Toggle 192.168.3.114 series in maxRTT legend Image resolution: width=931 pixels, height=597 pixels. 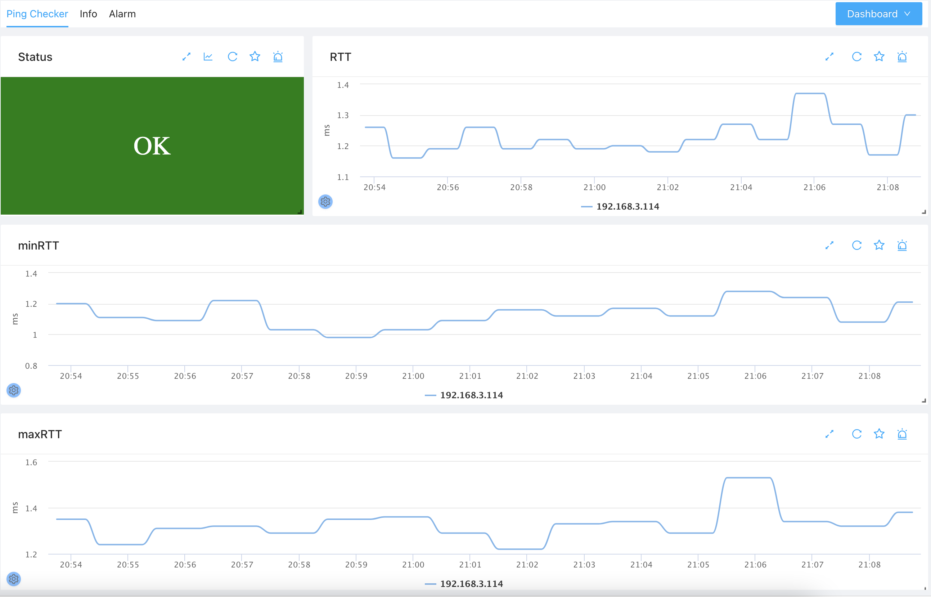[471, 584]
